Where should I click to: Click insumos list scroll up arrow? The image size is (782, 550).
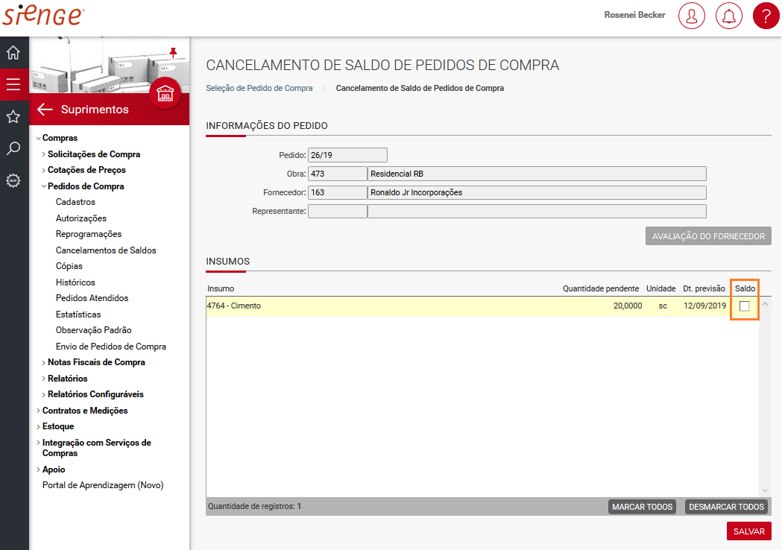765,303
